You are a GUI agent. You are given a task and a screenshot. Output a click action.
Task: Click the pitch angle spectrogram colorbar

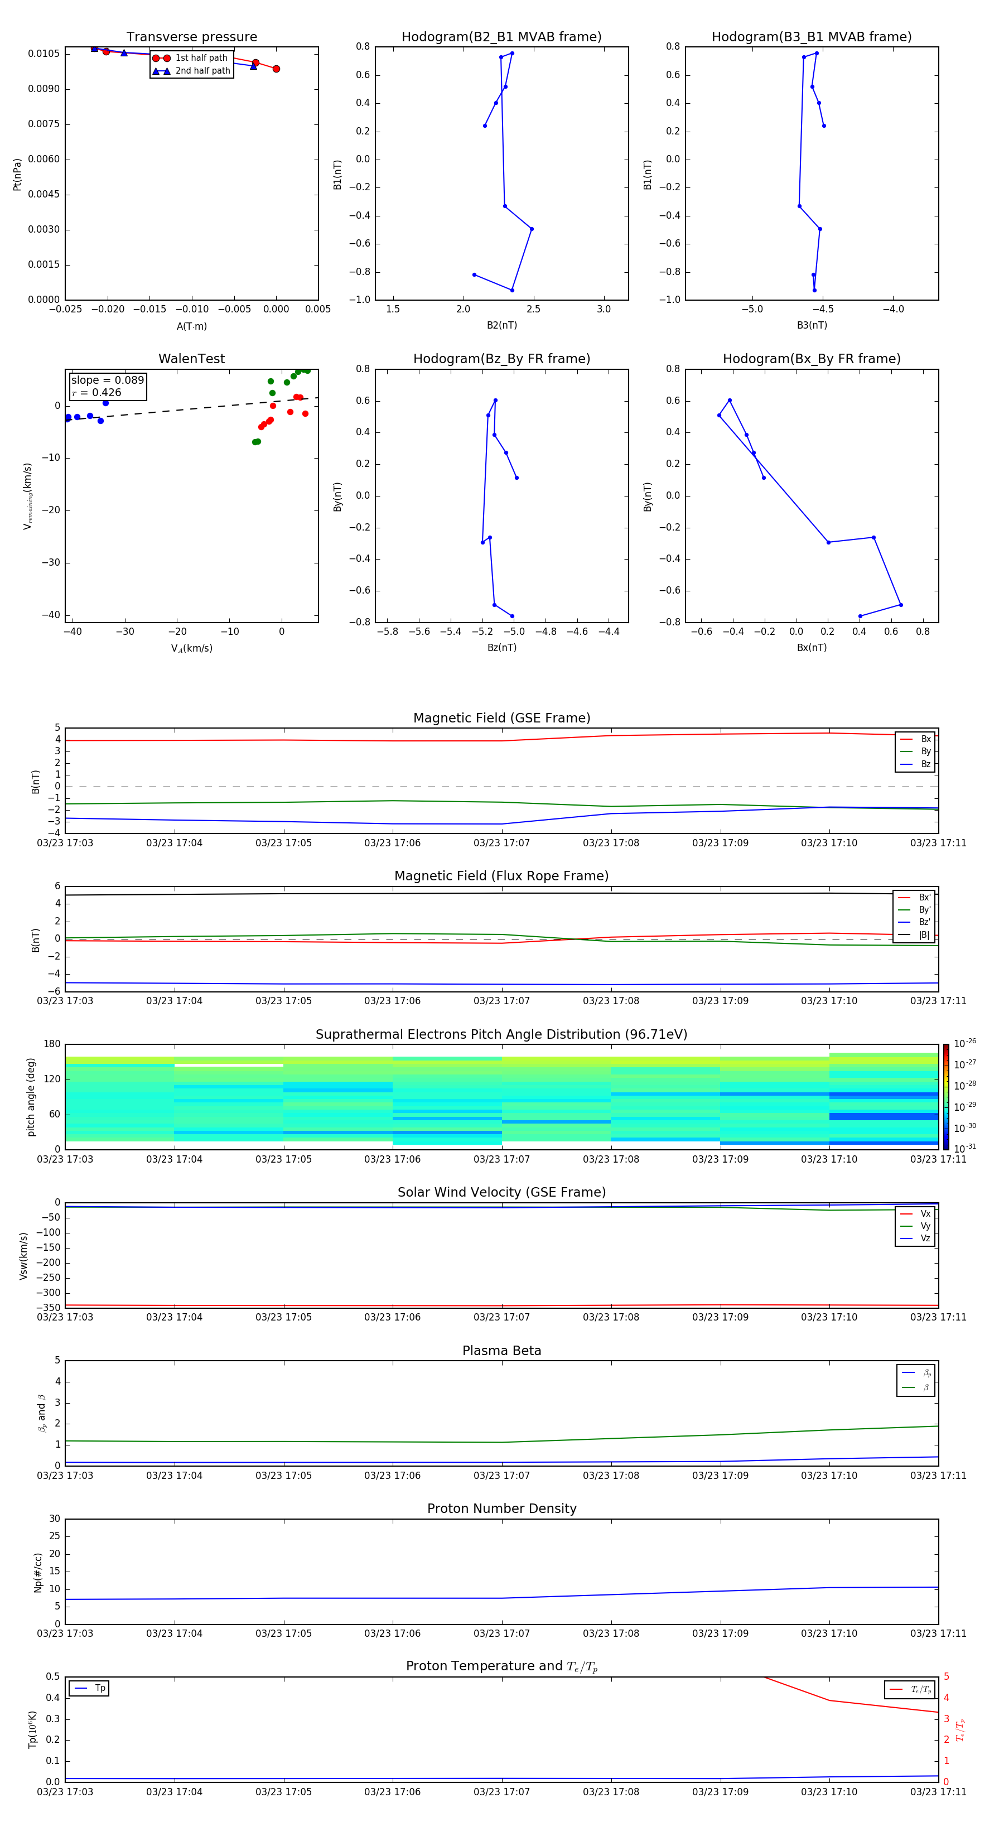[x=945, y=1097]
